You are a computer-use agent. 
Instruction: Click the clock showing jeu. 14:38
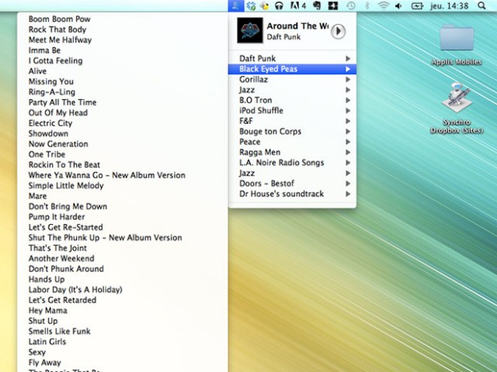click(449, 5)
